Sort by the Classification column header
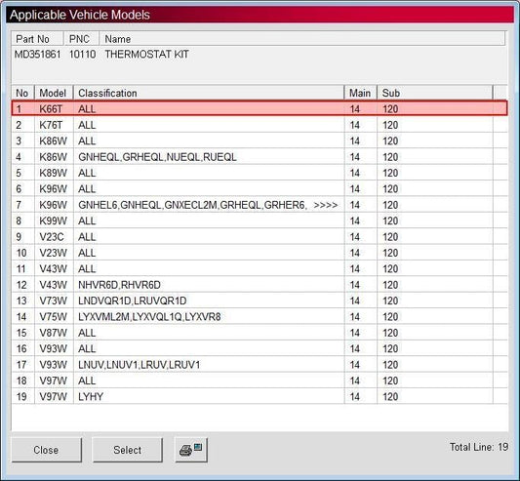The image size is (520, 481). pos(209,93)
